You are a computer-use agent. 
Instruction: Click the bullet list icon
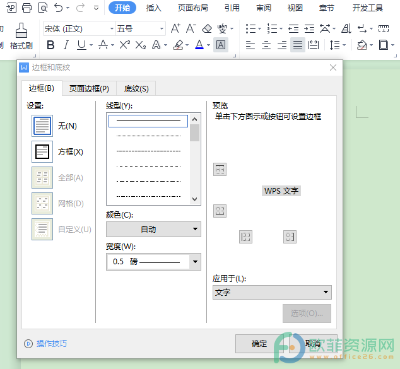250,28
